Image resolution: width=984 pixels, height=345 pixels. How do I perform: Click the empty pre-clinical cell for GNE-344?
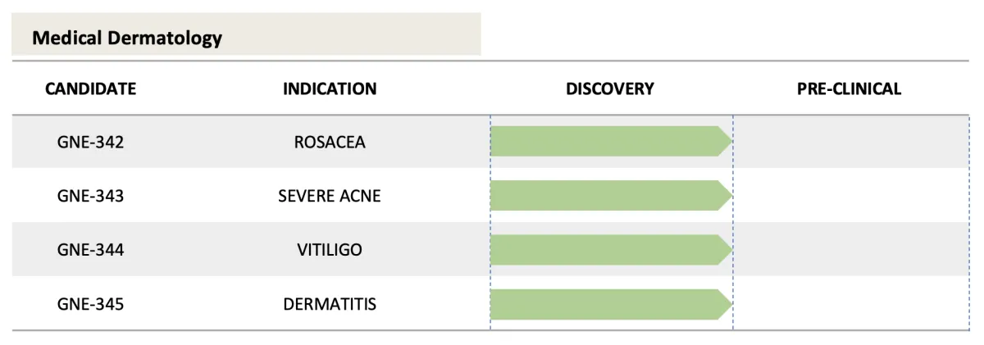[851, 250]
